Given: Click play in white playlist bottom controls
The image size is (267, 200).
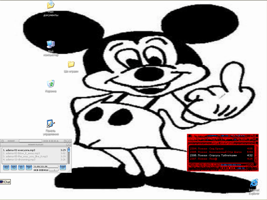Looking at the screenshot, I should coord(37,170).
